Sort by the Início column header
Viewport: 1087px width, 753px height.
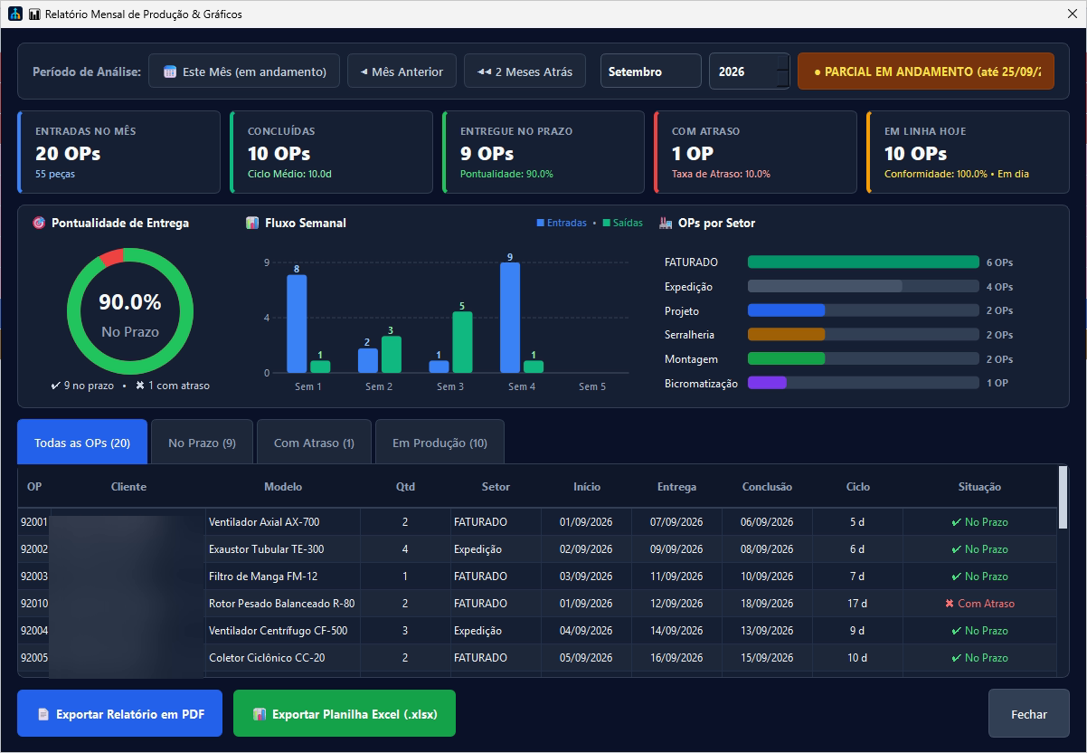[586, 487]
